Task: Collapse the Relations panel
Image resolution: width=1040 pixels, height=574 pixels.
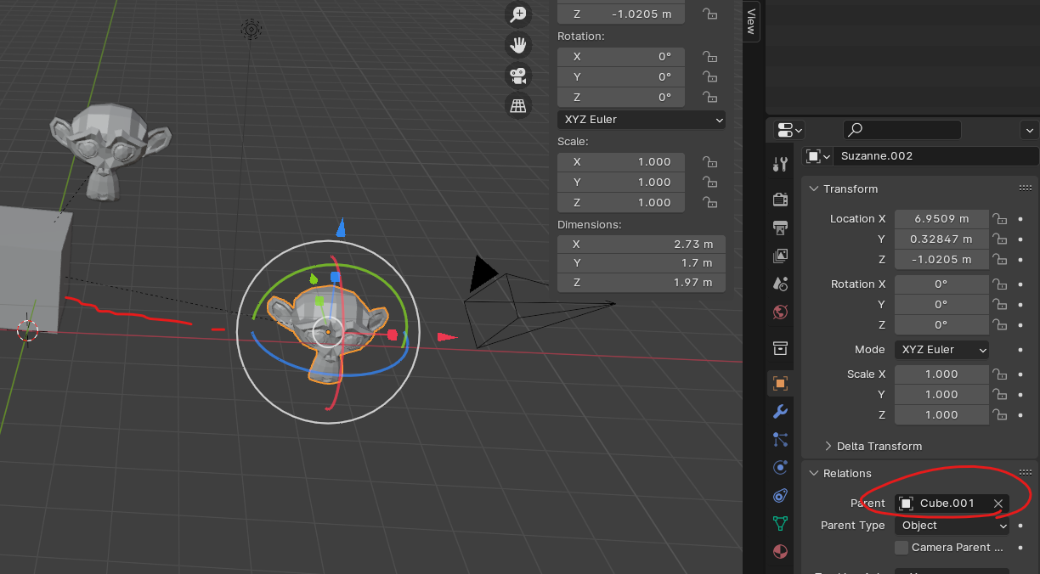Action: [x=814, y=473]
